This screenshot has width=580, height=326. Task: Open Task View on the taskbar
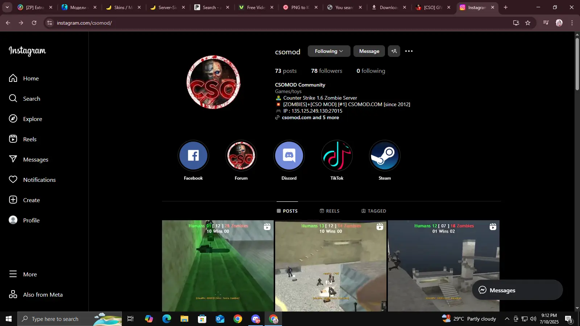[x=130, y=319]
